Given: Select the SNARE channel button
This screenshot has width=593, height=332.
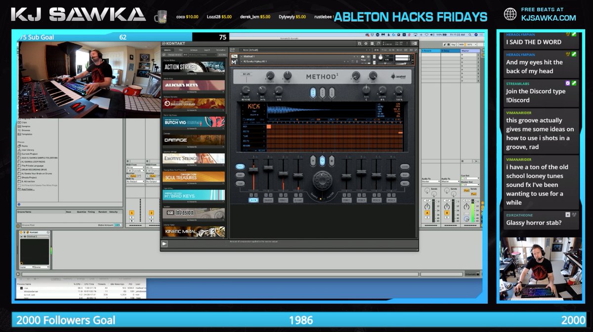Looking at the screenshot, I should click(x=268, y=200).
